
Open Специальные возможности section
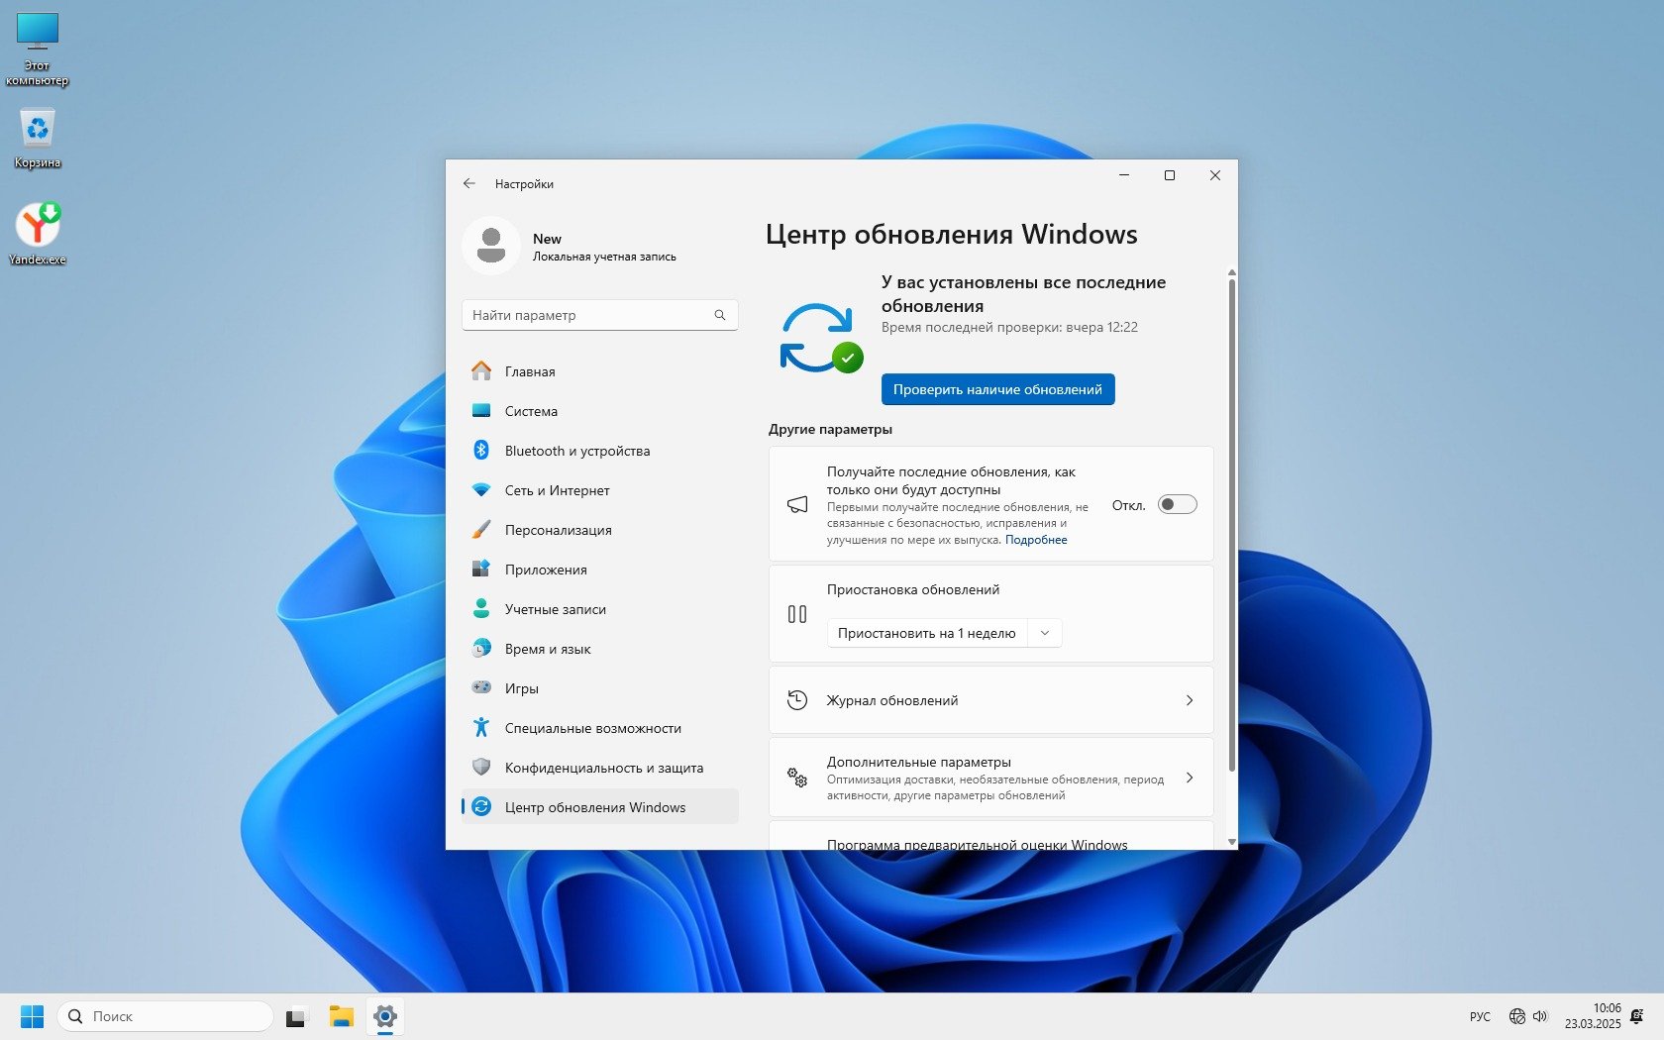[592, 728]
